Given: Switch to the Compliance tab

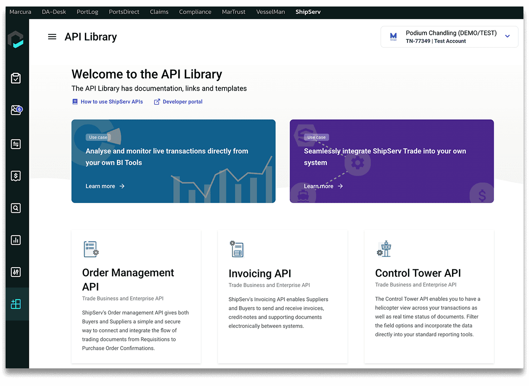Looking at the screenshot, I should 195,12.
